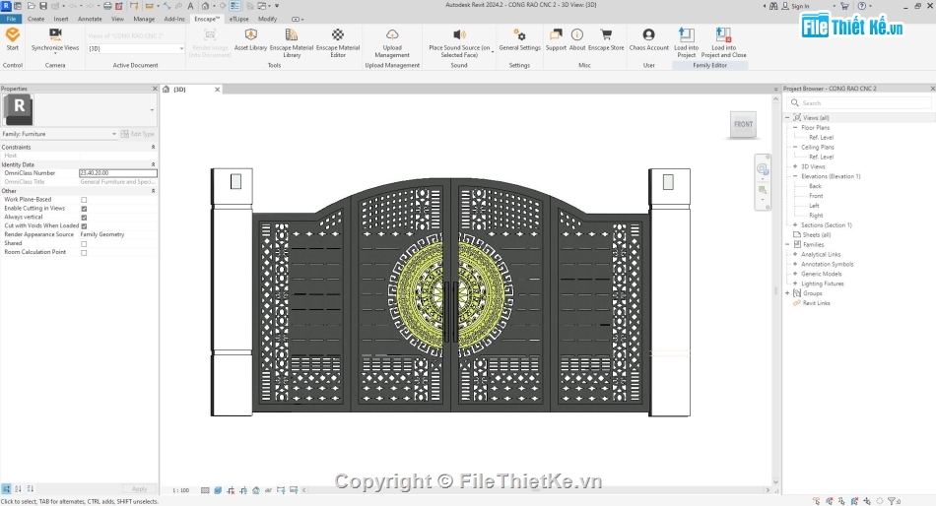Image resolution: width=936 pixels, height=506 pixels.
Task: Open the About info icon
Action: (x=577, y=34)
